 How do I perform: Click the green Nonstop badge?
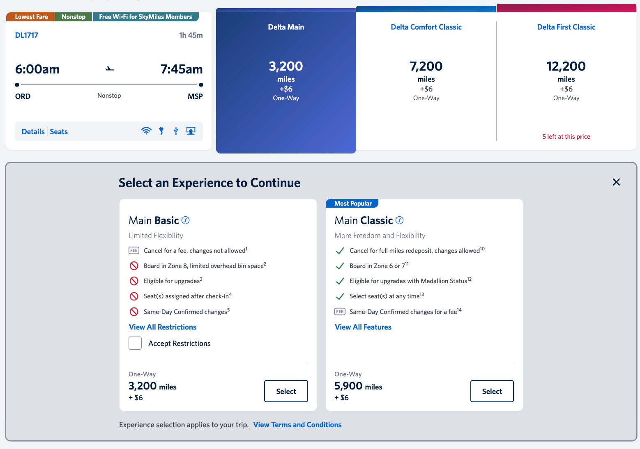tap(74, 17)
